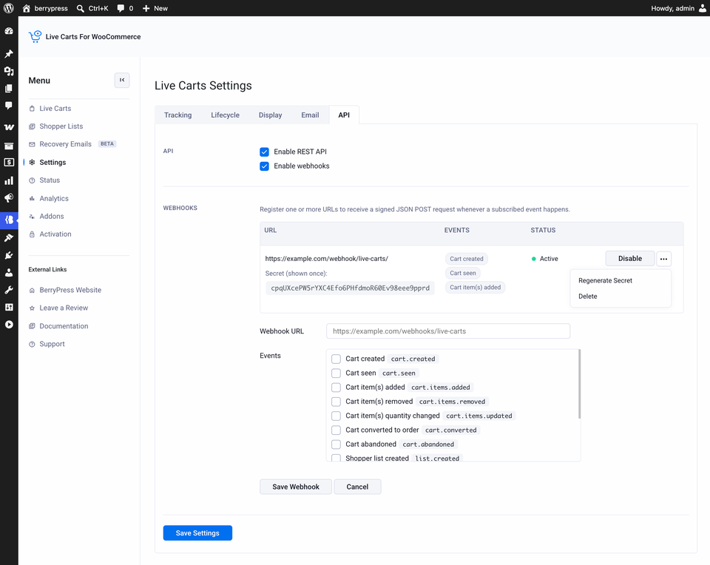Open the Dashboard icon in admin sidebar
Image resolution: width=710 pixels, height=565 pixels.
pyautogui.click(x=9, y=31)
